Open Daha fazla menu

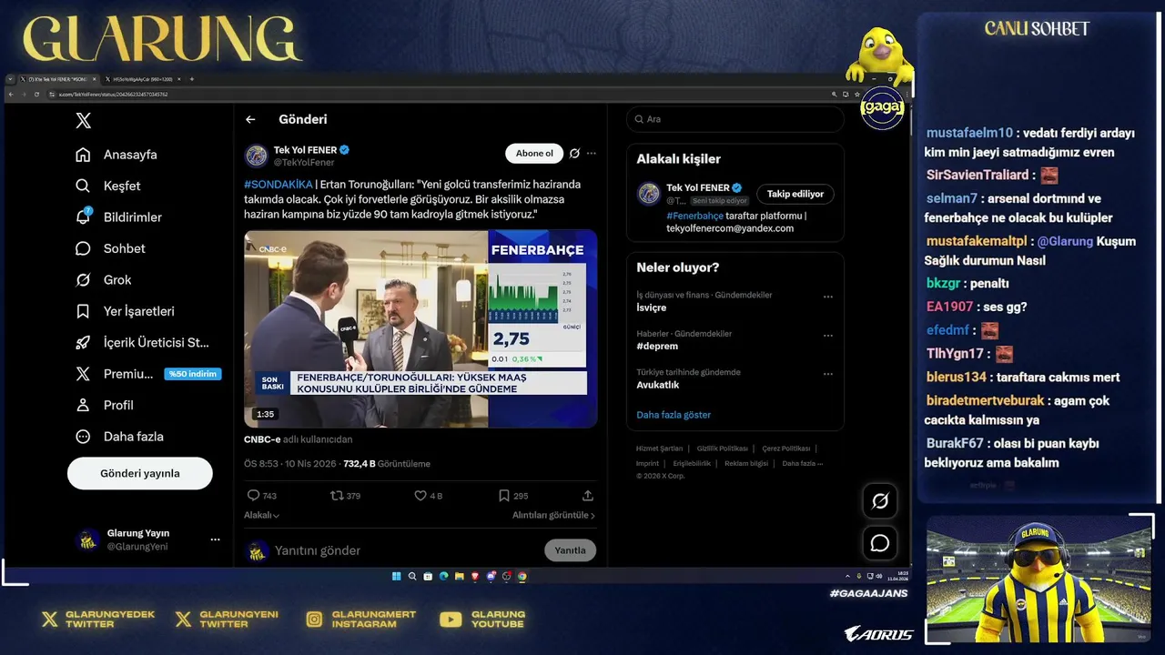pyautogui.click(x=119, y=437)
